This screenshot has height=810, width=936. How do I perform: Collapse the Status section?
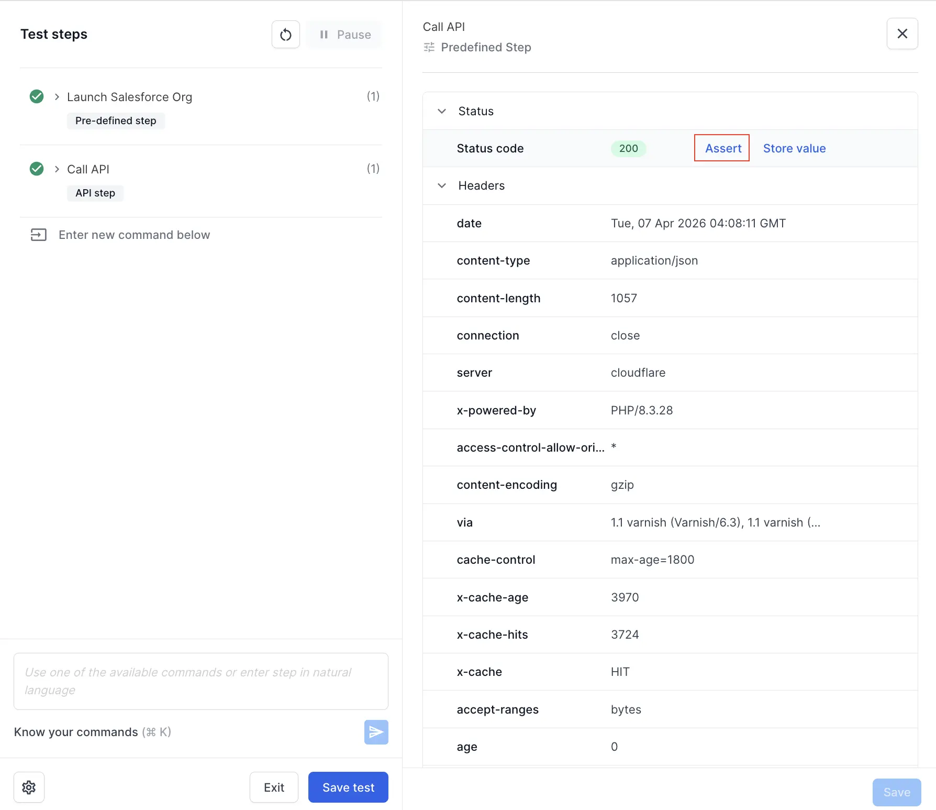[x=441, y=111]
